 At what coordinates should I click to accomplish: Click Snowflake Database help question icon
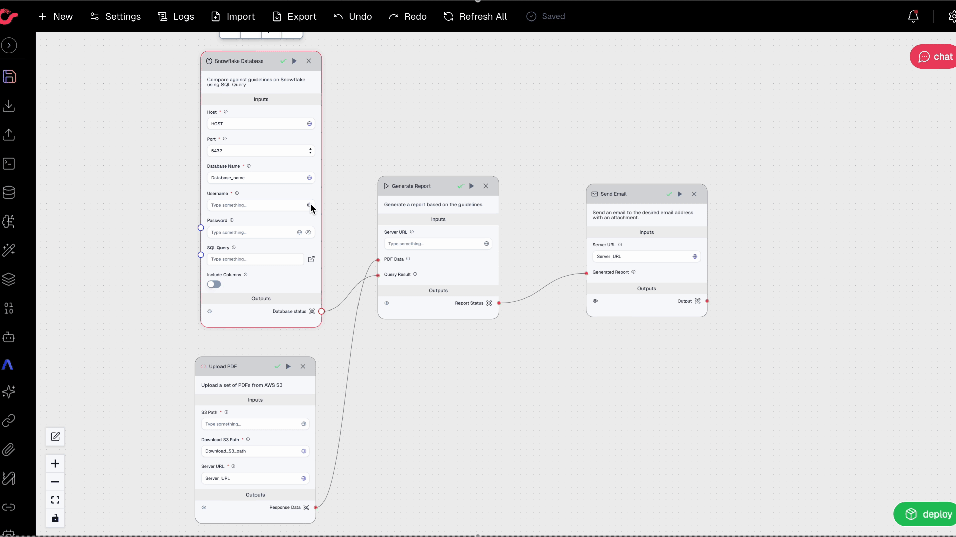tap(209, 61)
